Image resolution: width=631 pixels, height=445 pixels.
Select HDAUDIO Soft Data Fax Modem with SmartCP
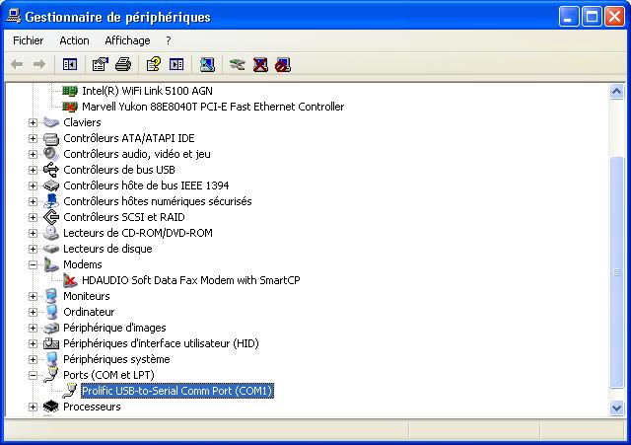coord(190,280)
